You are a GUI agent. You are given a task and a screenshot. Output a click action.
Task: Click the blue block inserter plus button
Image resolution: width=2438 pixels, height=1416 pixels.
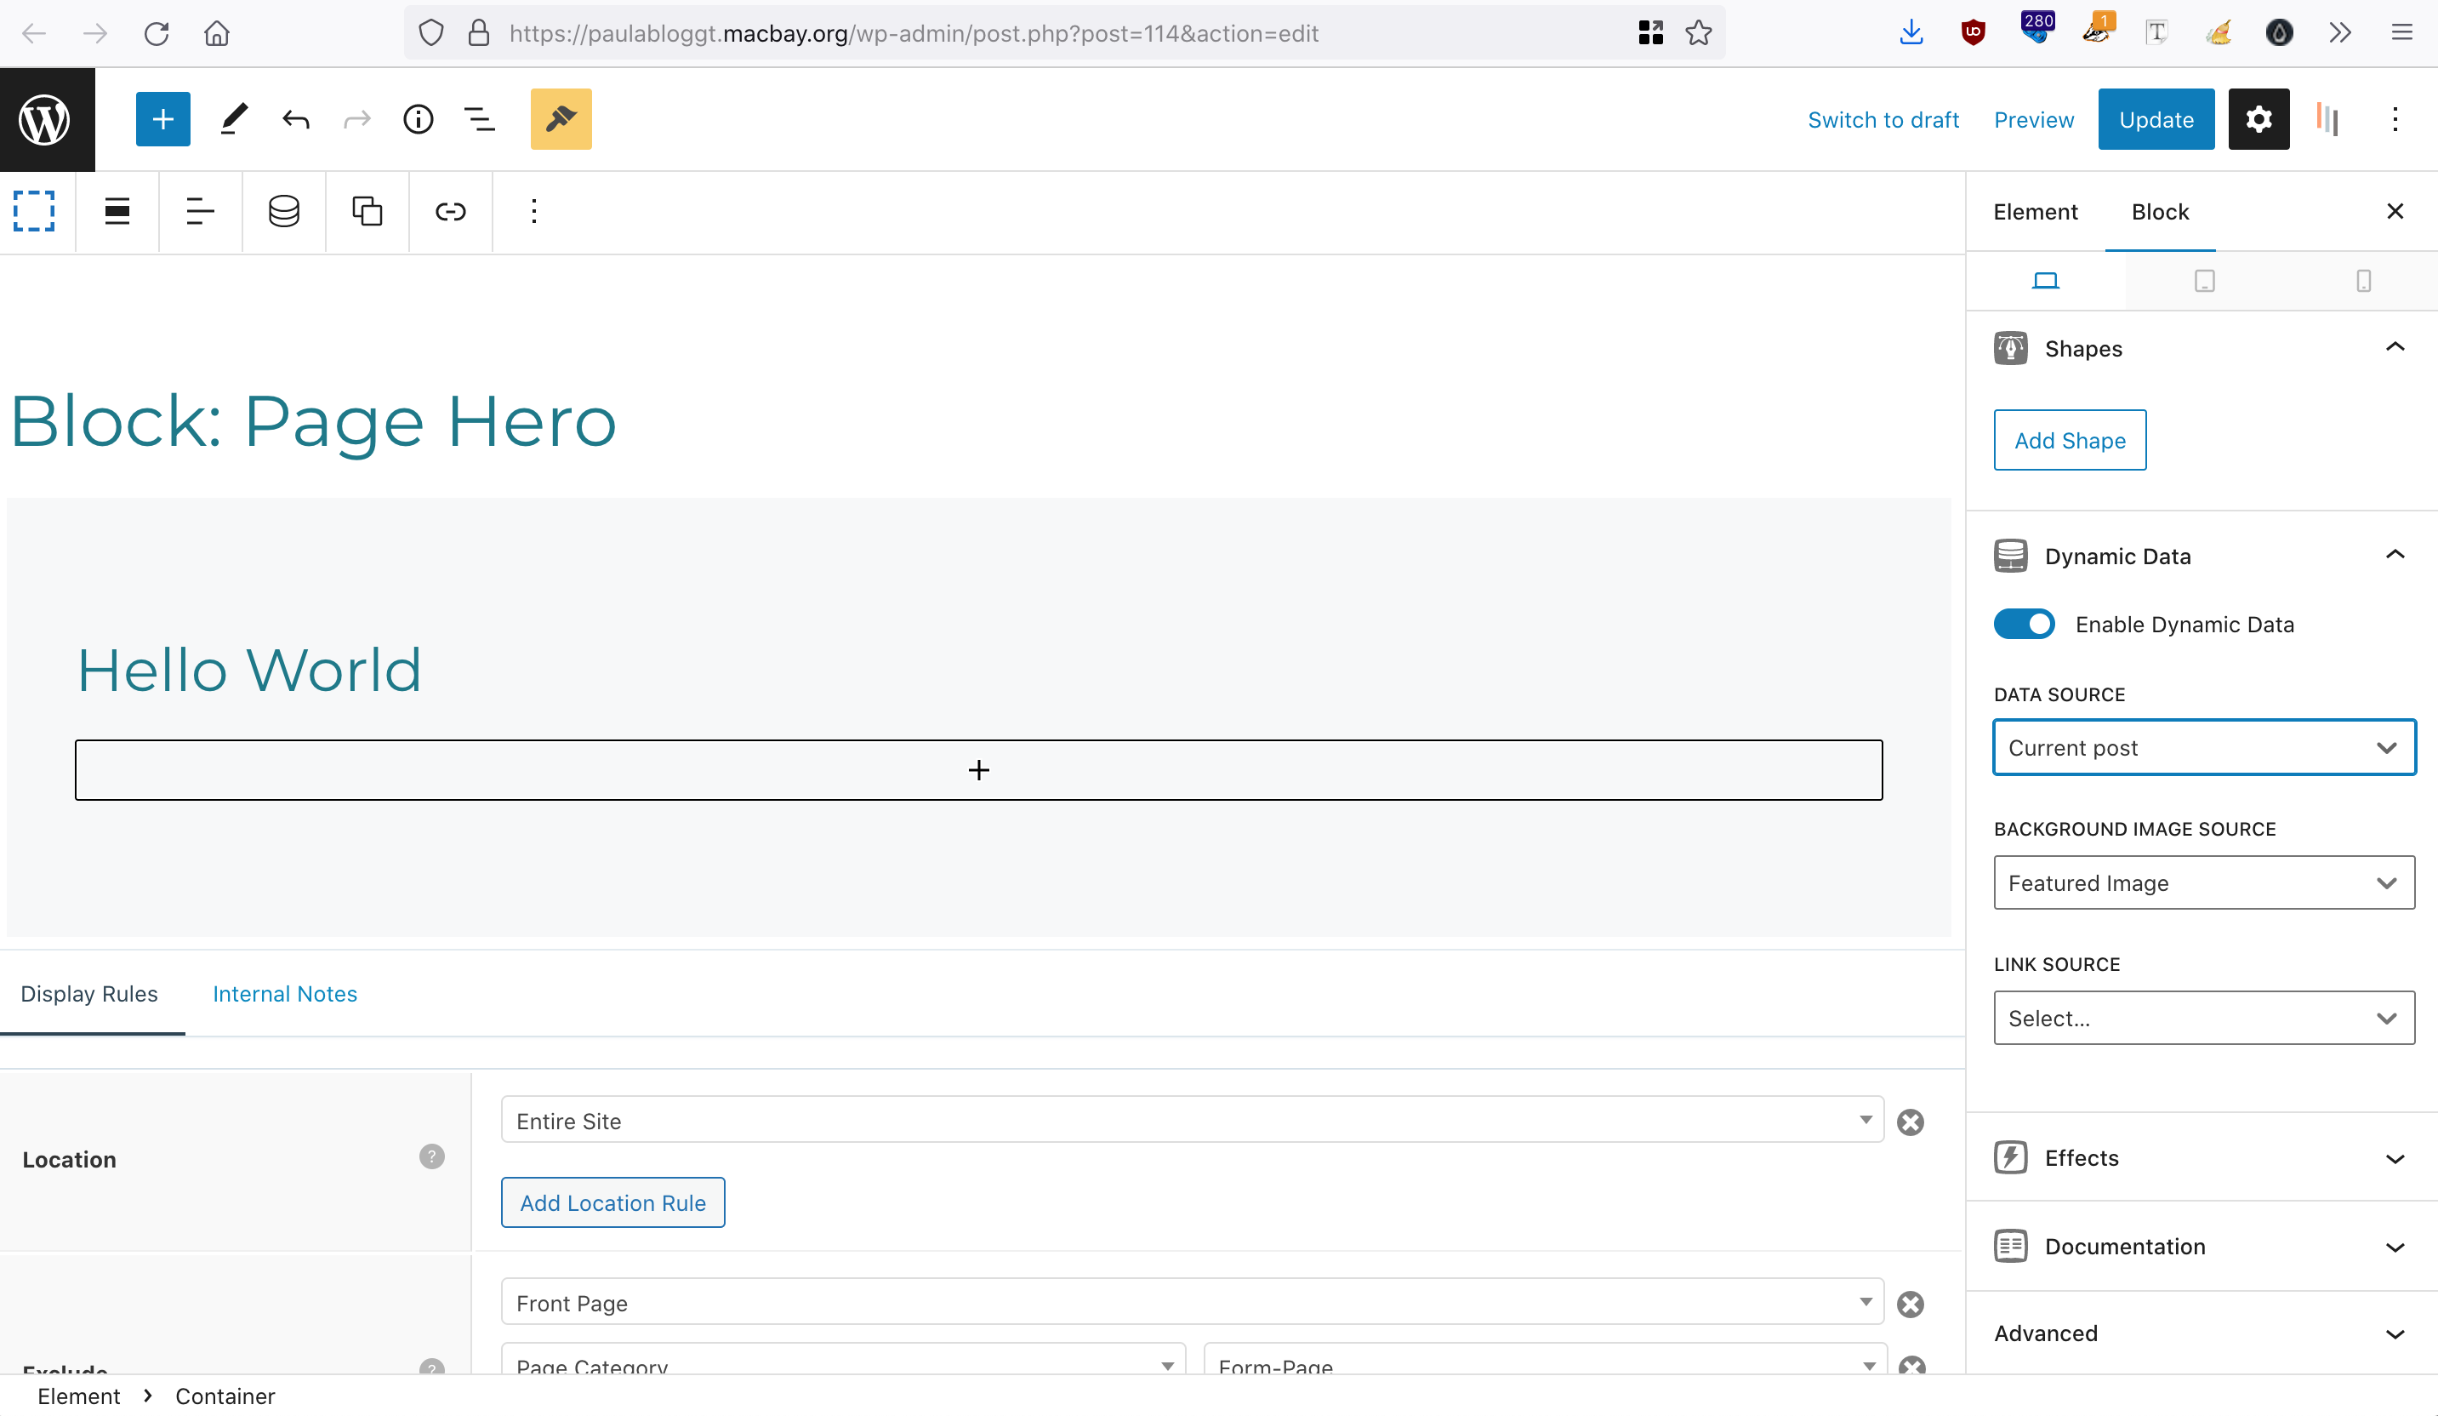162,119
